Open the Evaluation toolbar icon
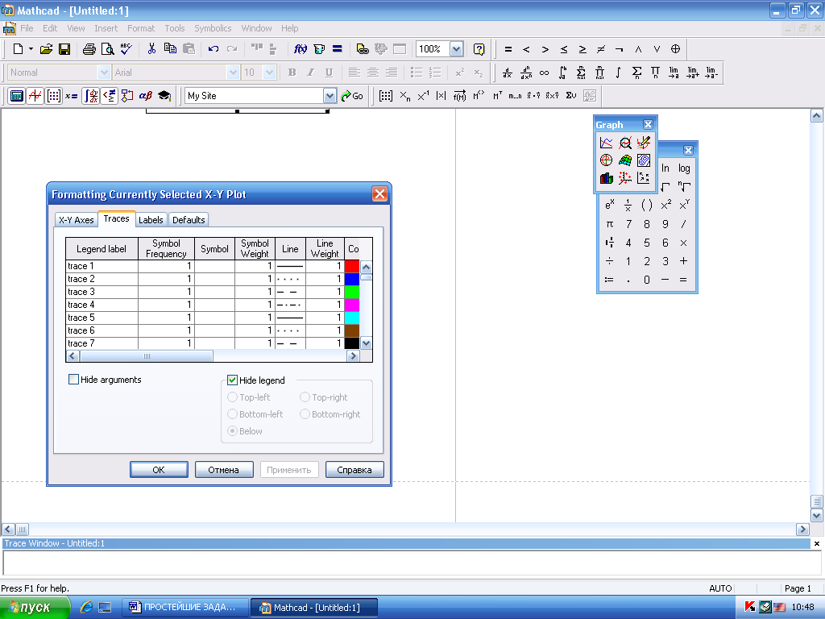The width and height of the screenshot is (825, 619). tap(71, 96)
